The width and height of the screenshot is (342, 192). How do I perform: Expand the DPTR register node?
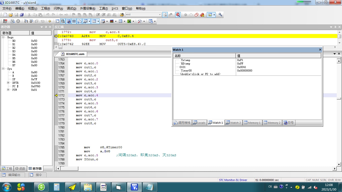click(x=8, y=83)
